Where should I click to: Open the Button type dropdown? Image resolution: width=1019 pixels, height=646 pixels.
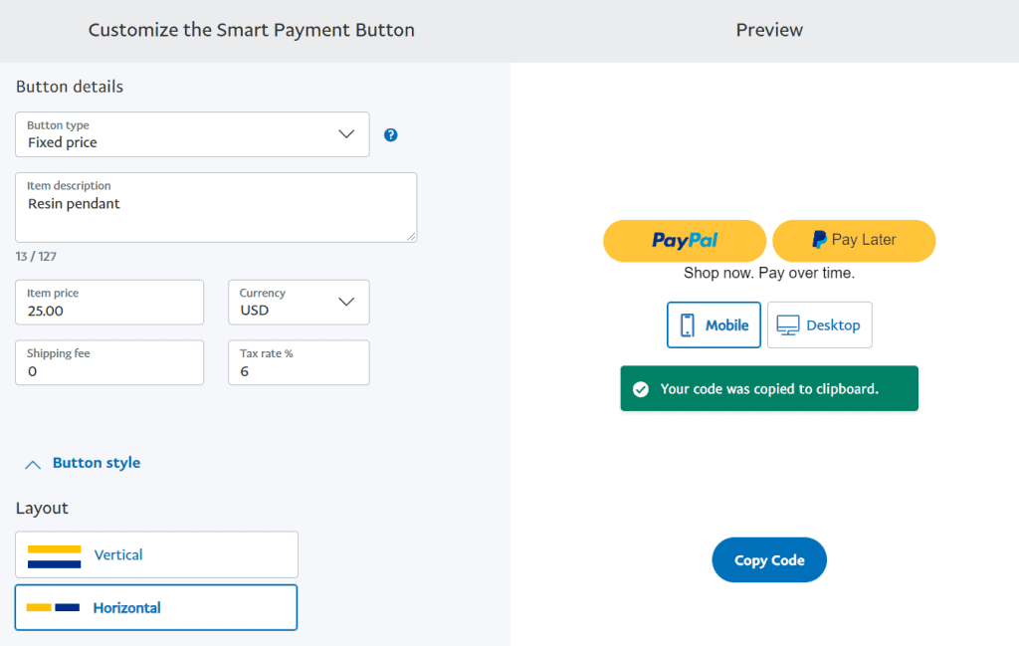tap(192, 134)
